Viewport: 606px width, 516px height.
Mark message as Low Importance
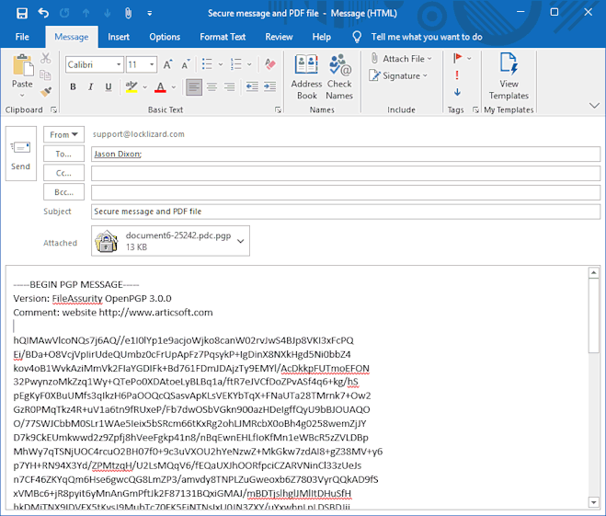(x=457, y=92)
